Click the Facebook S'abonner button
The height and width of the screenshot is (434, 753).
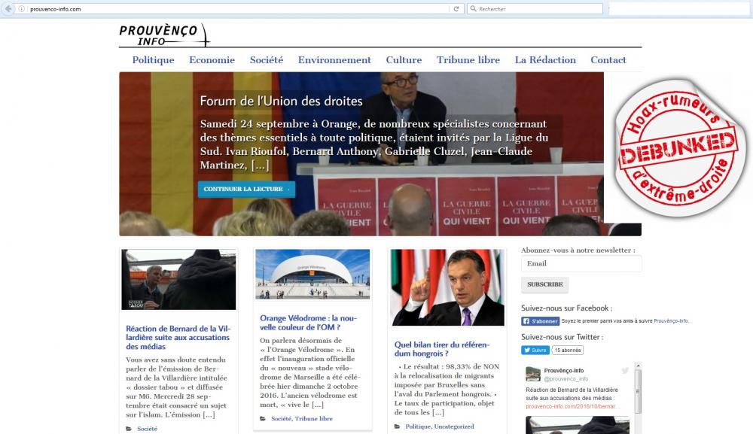[x=541, y=321]
